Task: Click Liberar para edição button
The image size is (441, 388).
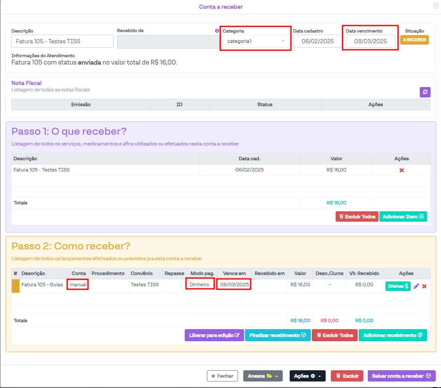Action: 214,335
